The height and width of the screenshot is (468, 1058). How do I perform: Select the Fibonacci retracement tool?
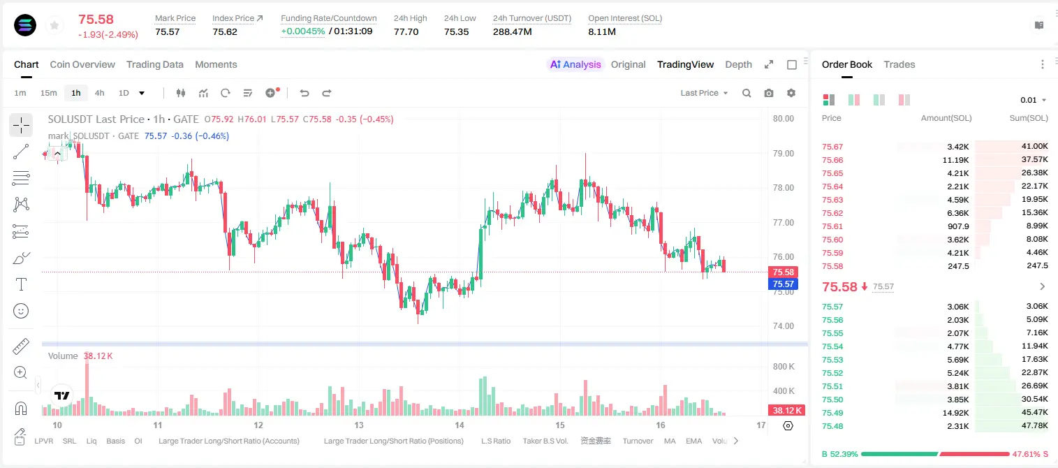click(x=21, y=178)
